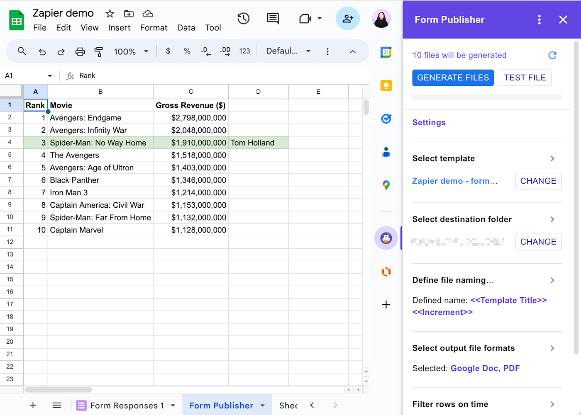This screenshot has width=581, height=415.
Task: Change the selected template
Action: pyautogui.click(x=538, y=181)
